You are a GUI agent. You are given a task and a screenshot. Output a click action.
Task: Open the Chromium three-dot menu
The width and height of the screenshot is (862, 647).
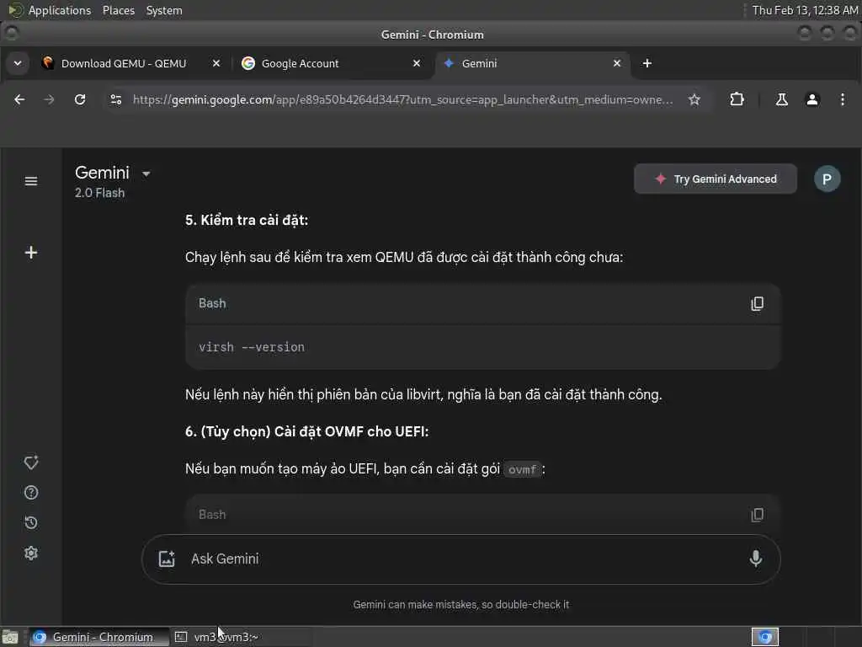pyautogui.click(x=842, y=99)
